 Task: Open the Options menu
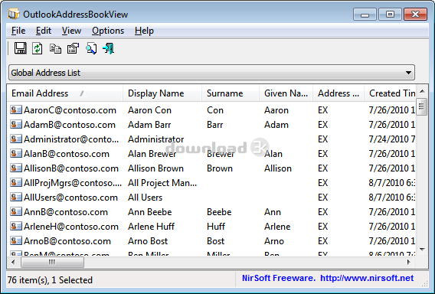108,31
